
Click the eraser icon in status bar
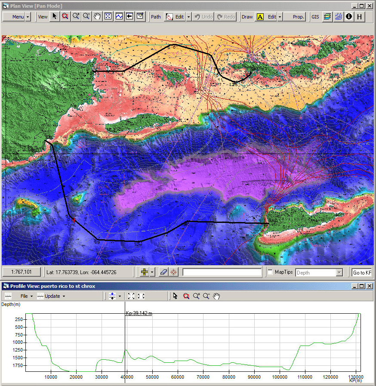(163, 272)
